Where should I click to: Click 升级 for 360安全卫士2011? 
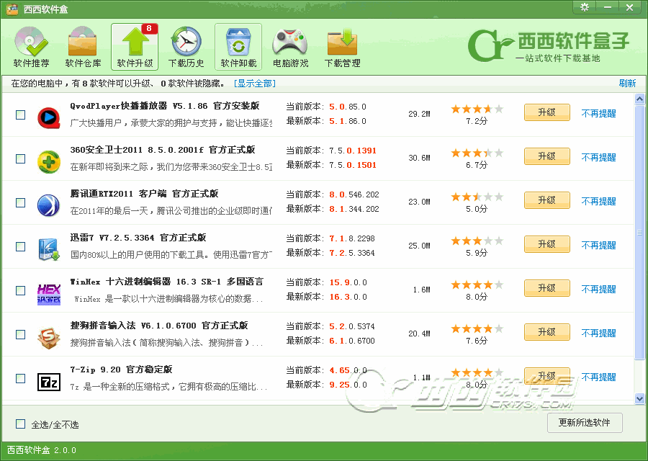547,156
